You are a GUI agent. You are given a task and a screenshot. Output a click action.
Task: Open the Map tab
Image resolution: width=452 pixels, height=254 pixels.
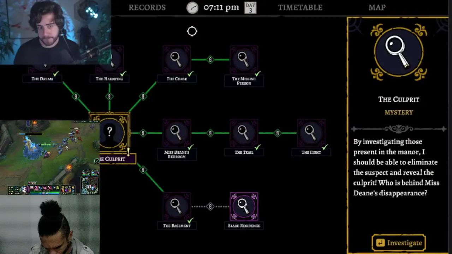(x=377, y=7)
